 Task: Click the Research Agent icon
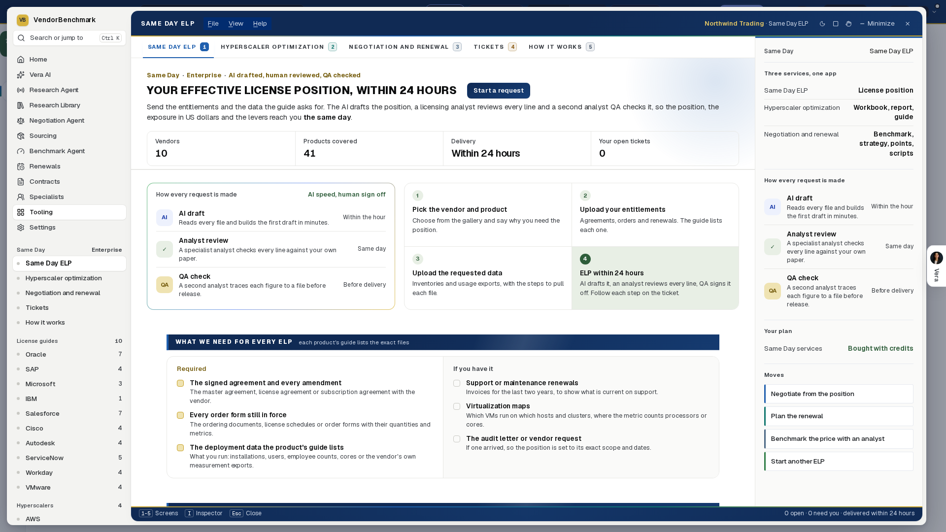click(21, 90)
